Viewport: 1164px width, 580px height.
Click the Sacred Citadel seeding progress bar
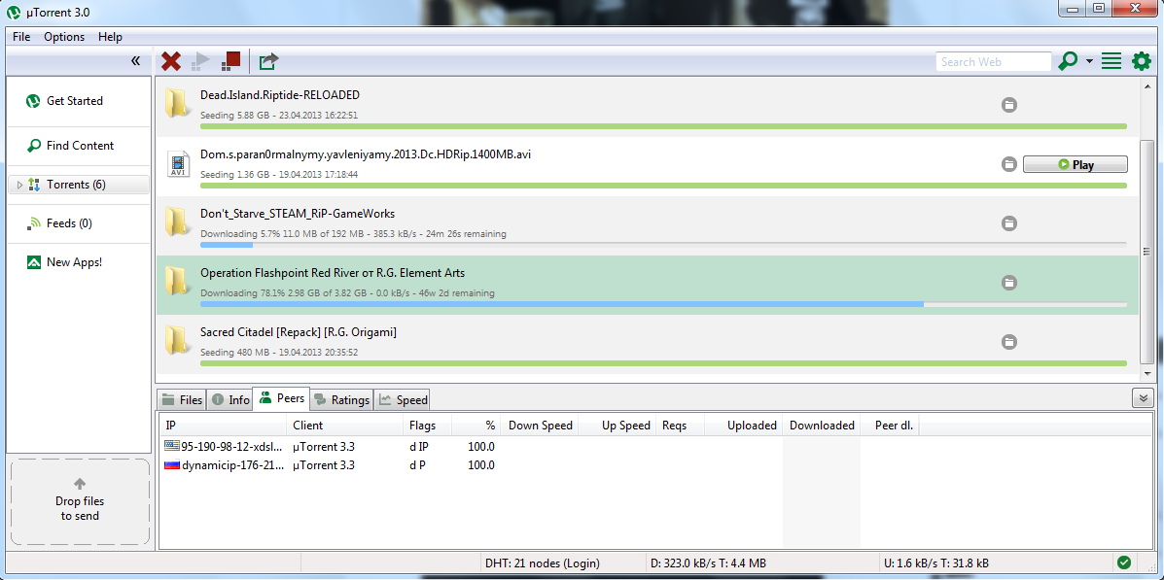pyautogui.click(x=663, y=362)
